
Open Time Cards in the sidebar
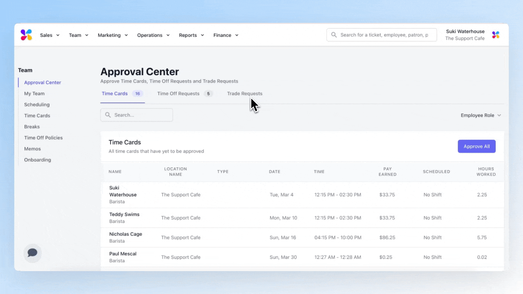coord(37,116)
